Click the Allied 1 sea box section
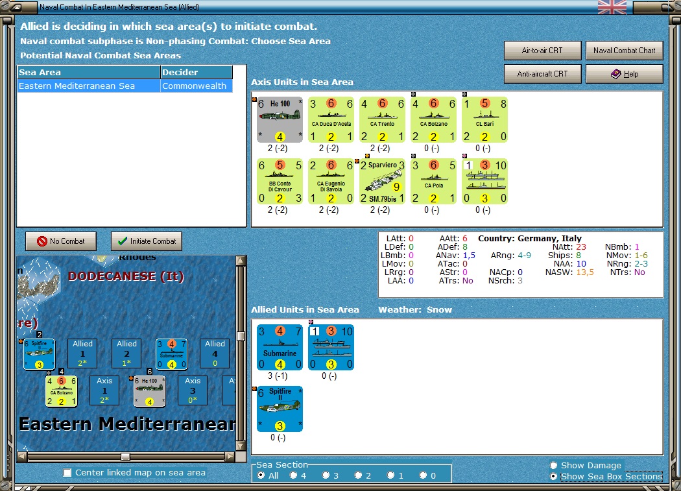This screenshot has height=491, width=681. (82, 353)
